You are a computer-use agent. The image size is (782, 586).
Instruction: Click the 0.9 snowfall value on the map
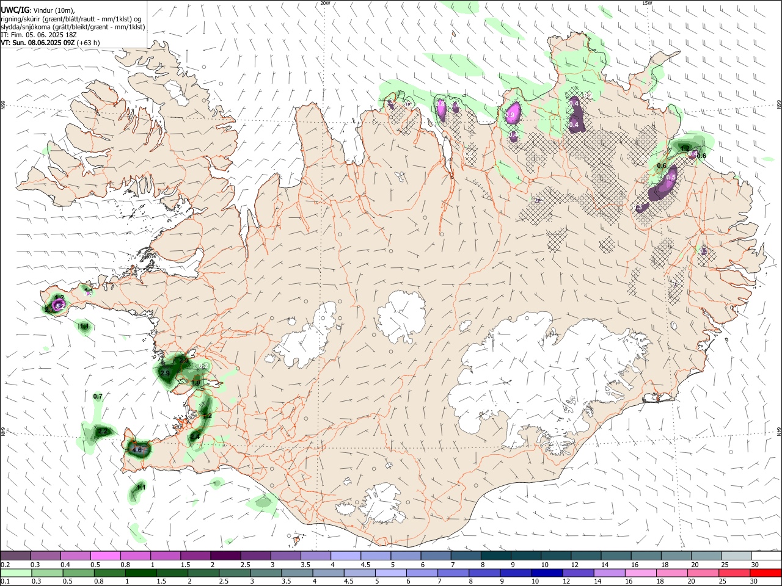[x=510, y=114]
